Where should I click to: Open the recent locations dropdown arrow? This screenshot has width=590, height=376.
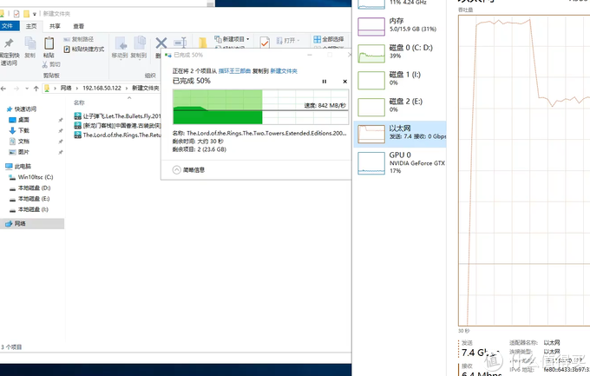[27, 89]
